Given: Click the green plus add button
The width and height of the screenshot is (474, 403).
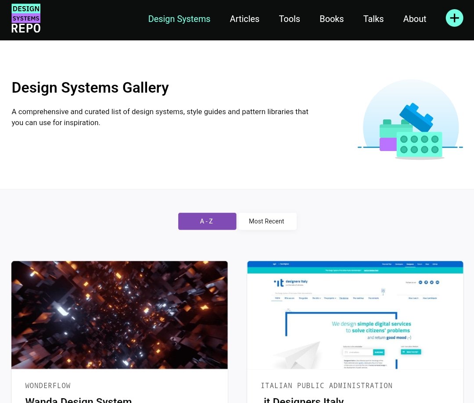Looking at the screenshot, I should (x=454, y=18).
